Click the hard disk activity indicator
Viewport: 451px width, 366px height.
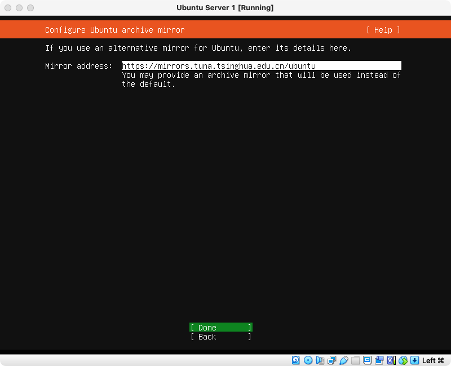(296, 360)
